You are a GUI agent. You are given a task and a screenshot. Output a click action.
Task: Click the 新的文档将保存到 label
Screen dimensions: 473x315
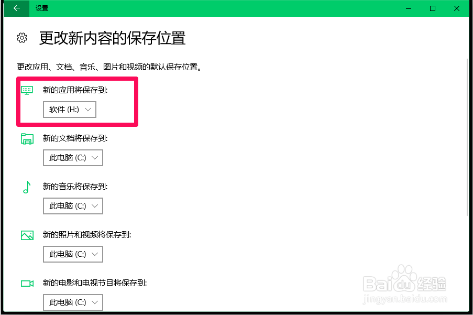coord(75,138)
